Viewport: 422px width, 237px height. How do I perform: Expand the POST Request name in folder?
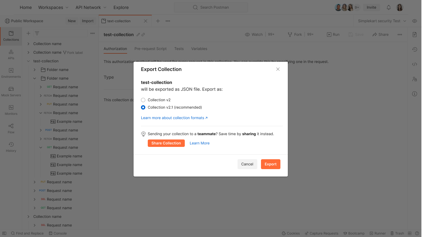(41, 130)
